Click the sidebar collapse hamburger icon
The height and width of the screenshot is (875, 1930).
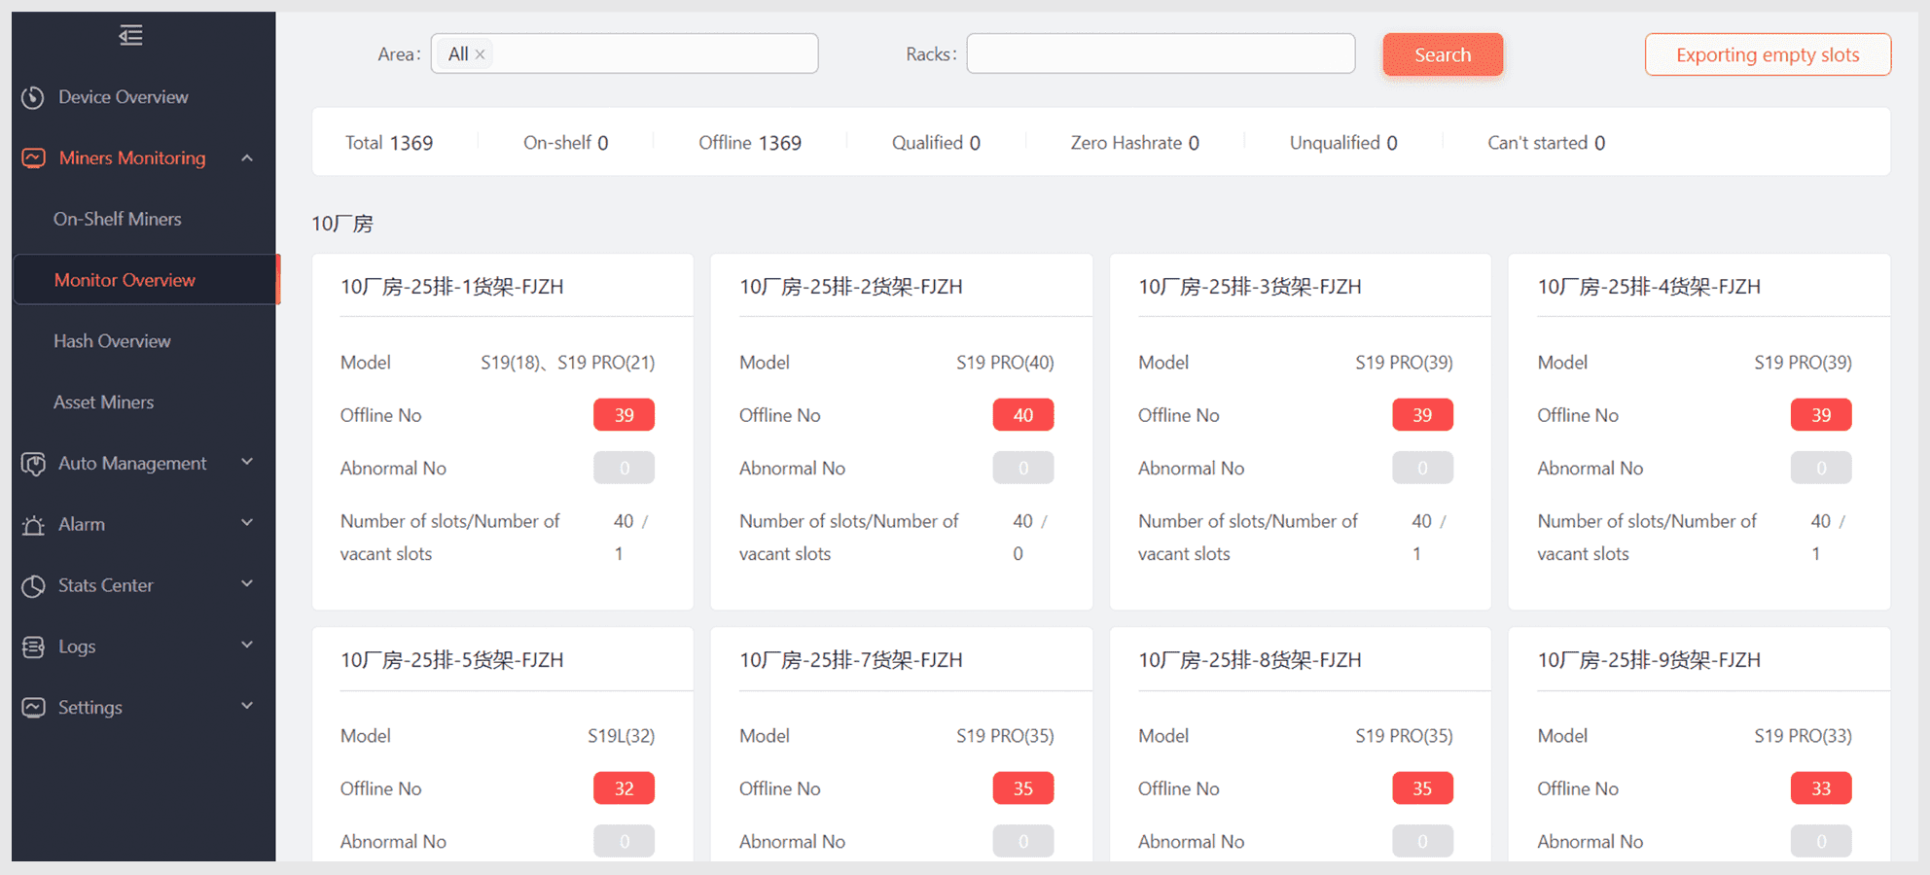pyautogui.click(x=130, y=36)
